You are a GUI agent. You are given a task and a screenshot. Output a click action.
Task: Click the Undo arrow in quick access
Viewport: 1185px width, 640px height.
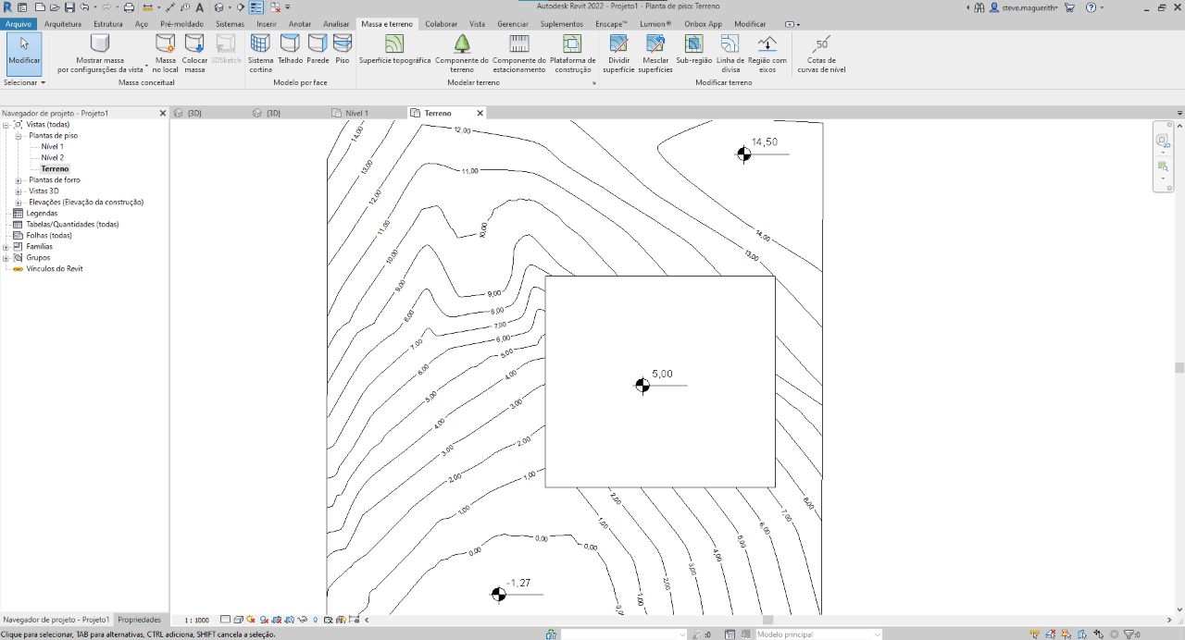[84, 7]
